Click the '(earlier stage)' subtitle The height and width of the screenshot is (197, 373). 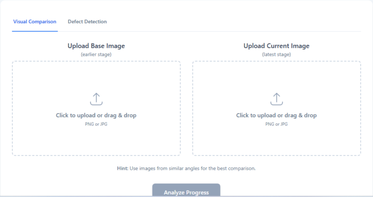pyautogui.click(x=96, y=54)
